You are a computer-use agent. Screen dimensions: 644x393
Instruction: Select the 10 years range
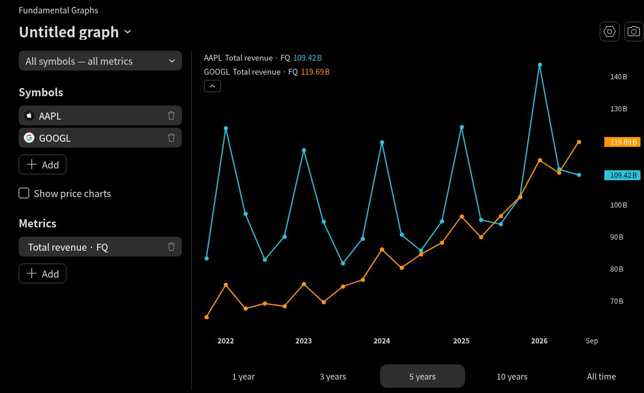512,377
